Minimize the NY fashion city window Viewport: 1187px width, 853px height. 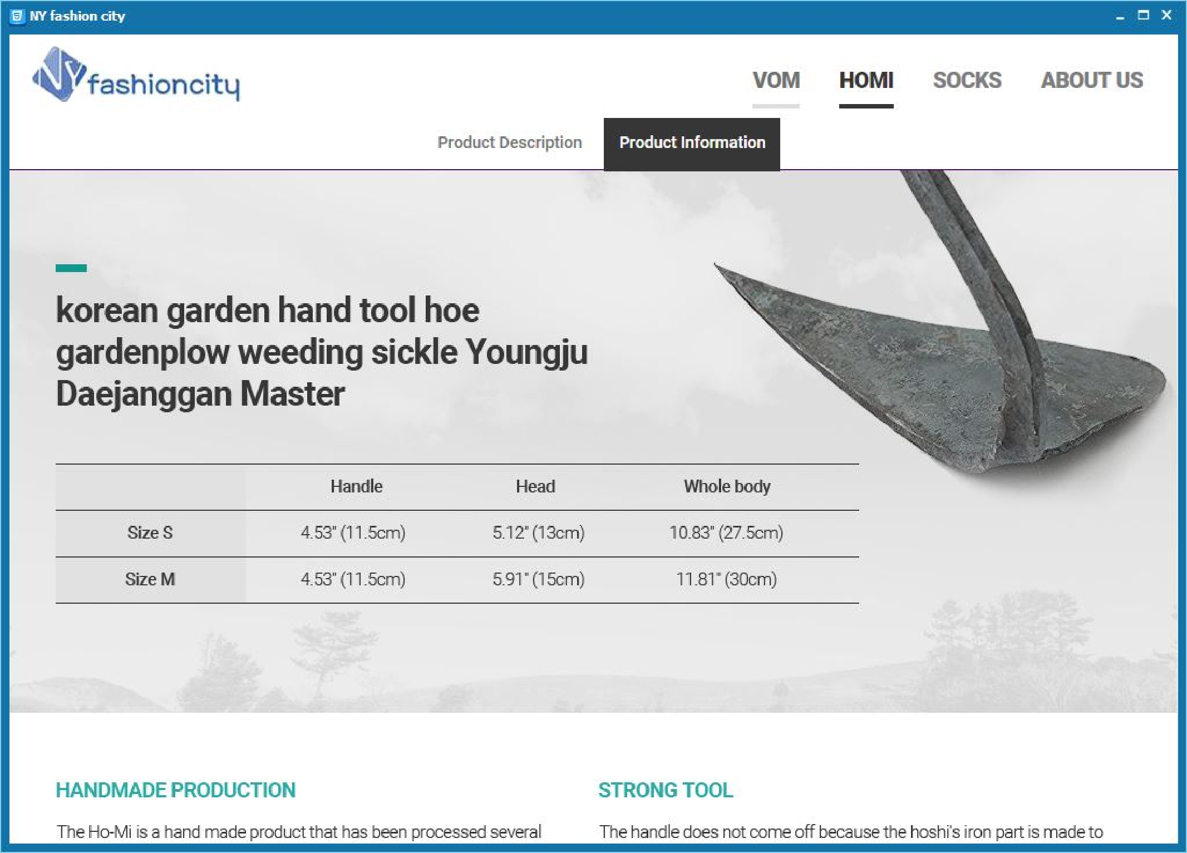[x=1120, y=16]
